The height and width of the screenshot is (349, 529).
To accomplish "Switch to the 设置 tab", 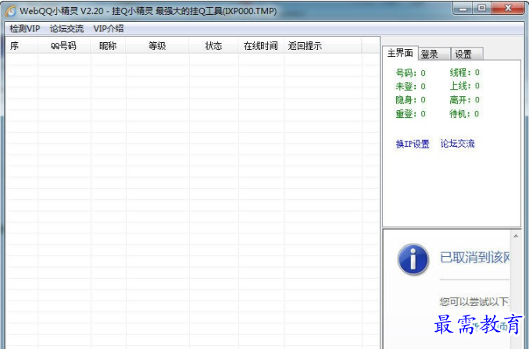I will 467,54.
